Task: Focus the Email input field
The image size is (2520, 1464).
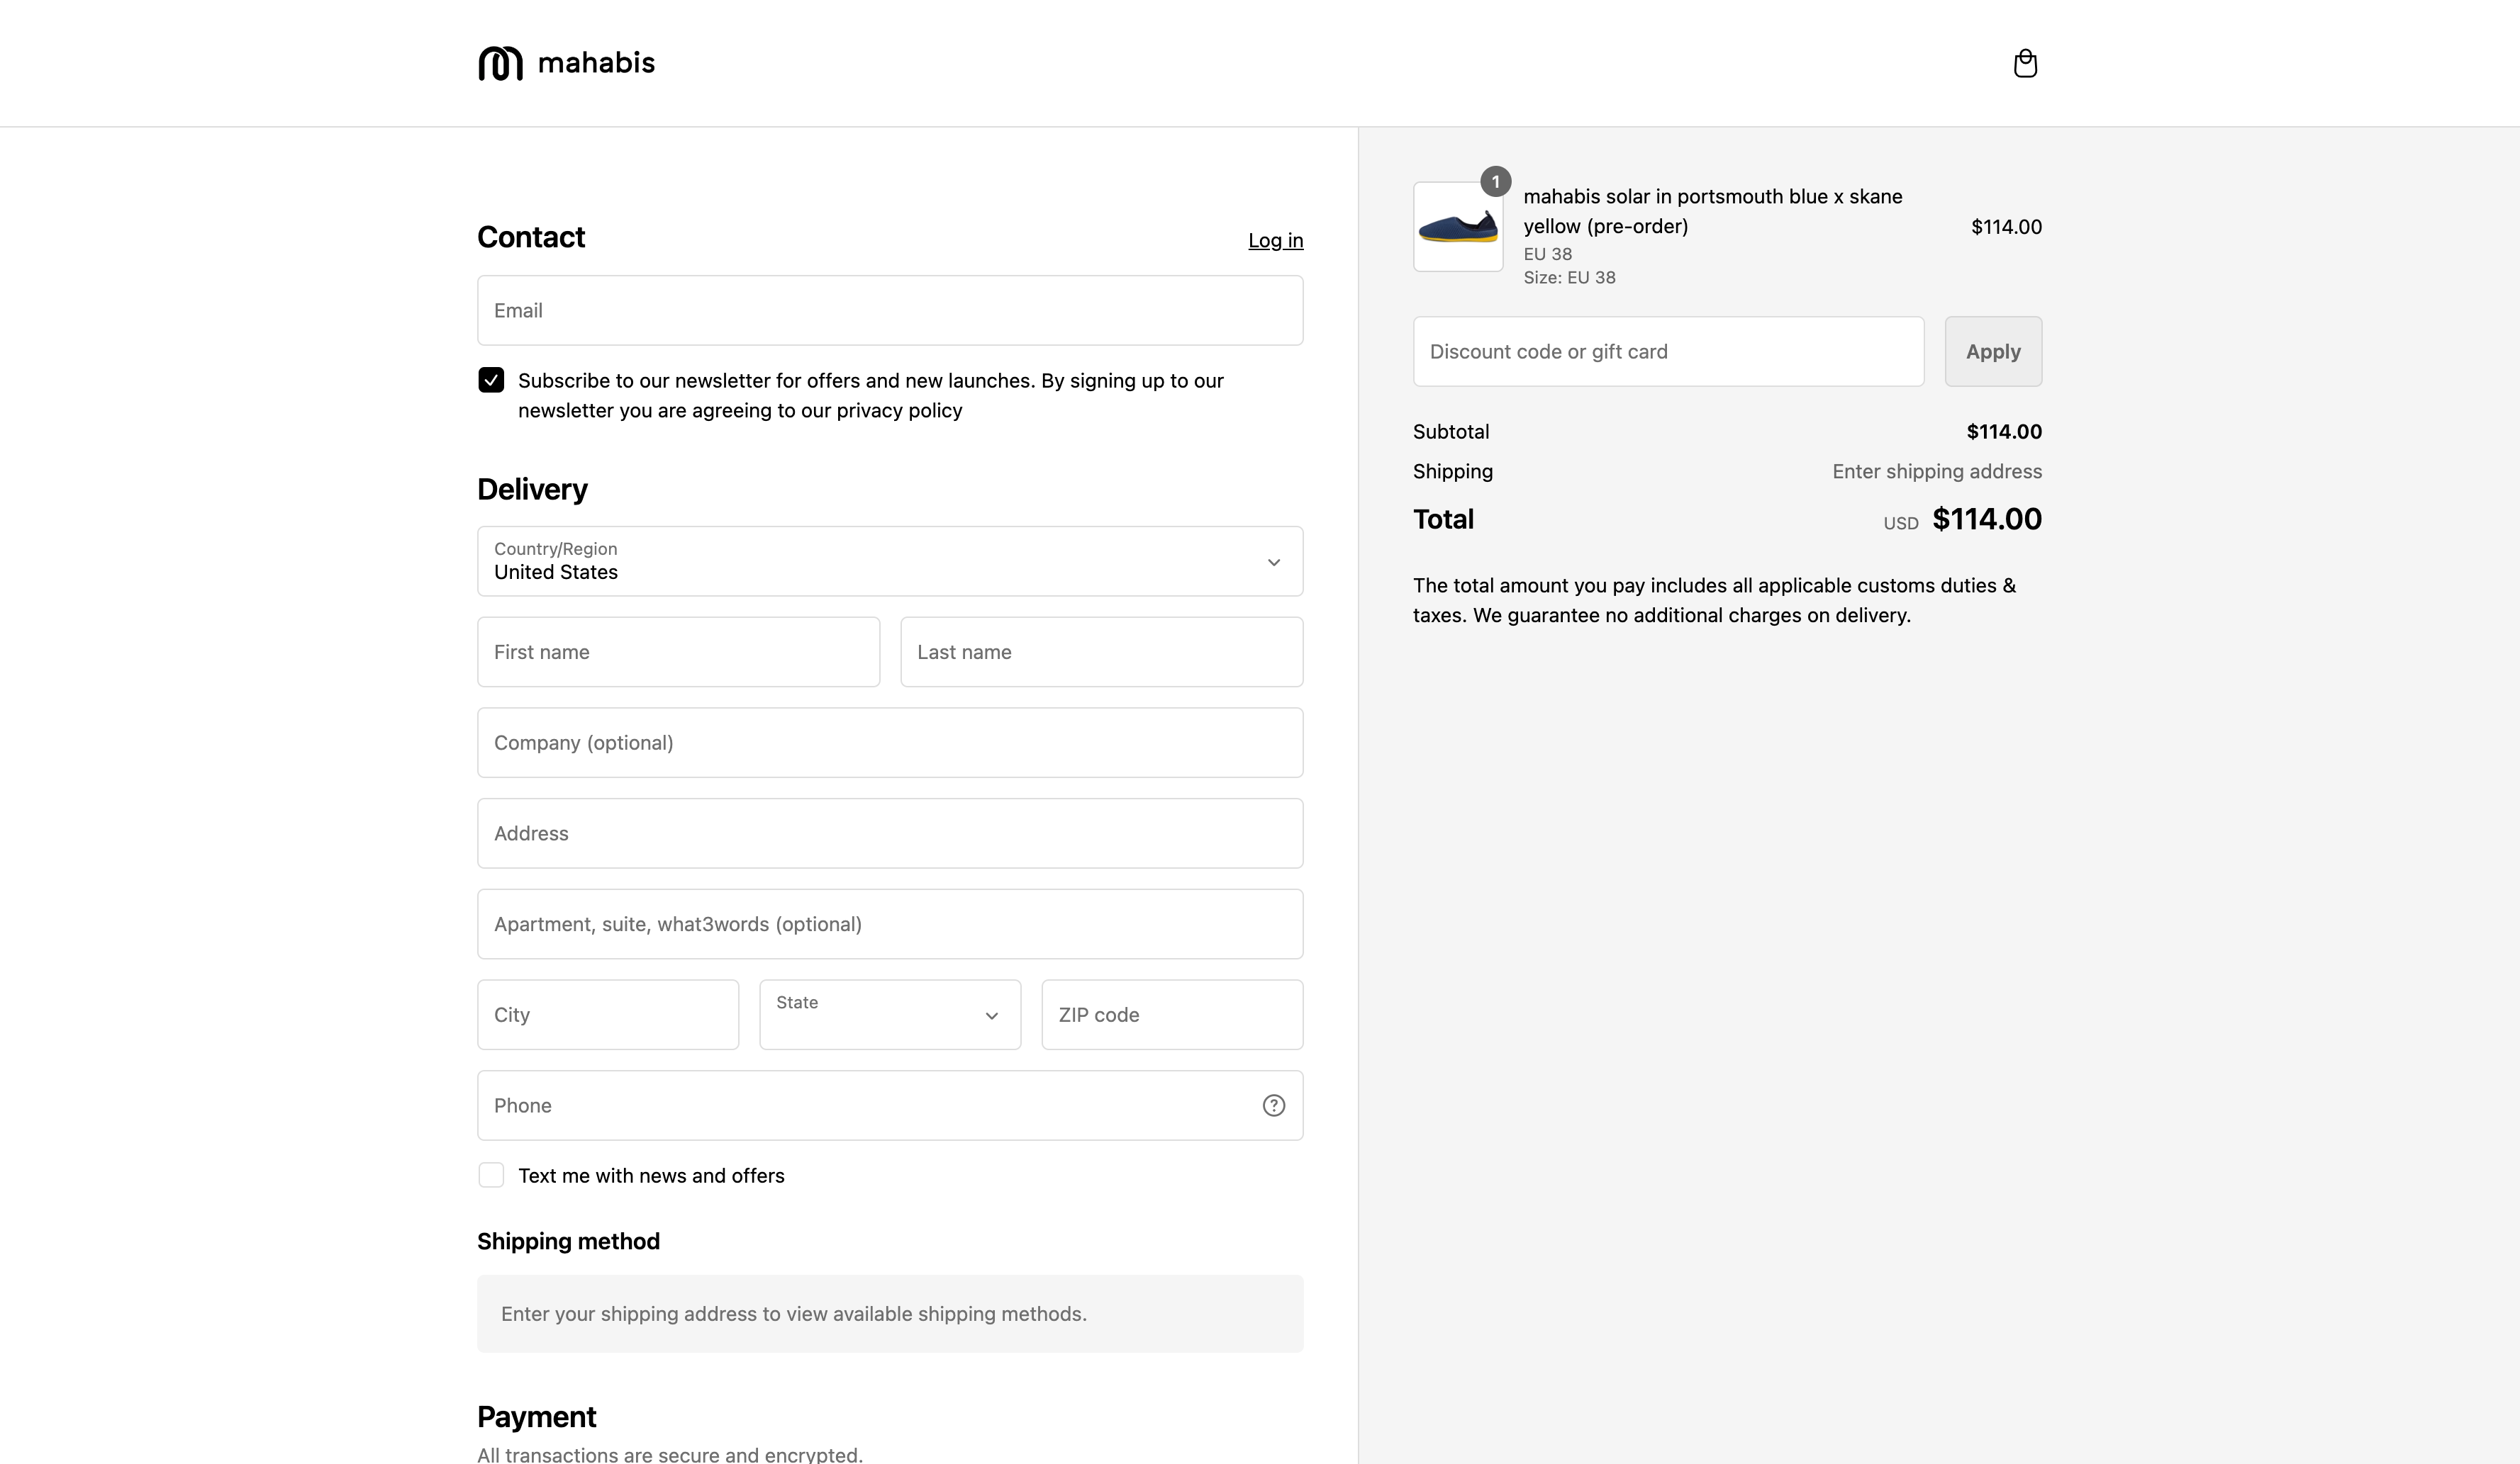Action: coord(890,311)
